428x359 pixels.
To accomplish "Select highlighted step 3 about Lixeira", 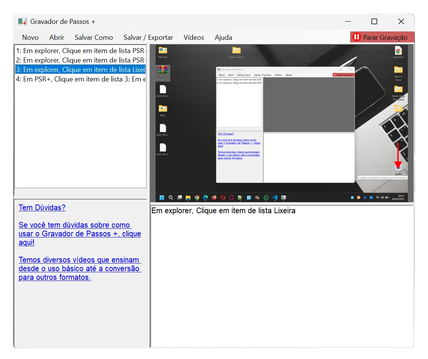I will coord(80,70).
